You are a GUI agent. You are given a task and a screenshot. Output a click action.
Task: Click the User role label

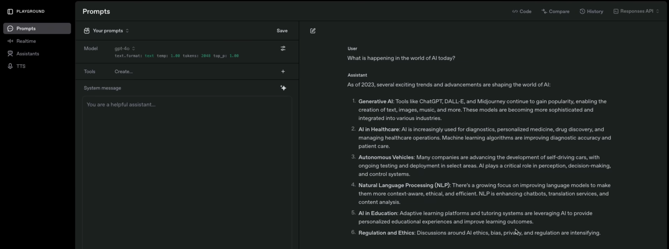point(352,48)
